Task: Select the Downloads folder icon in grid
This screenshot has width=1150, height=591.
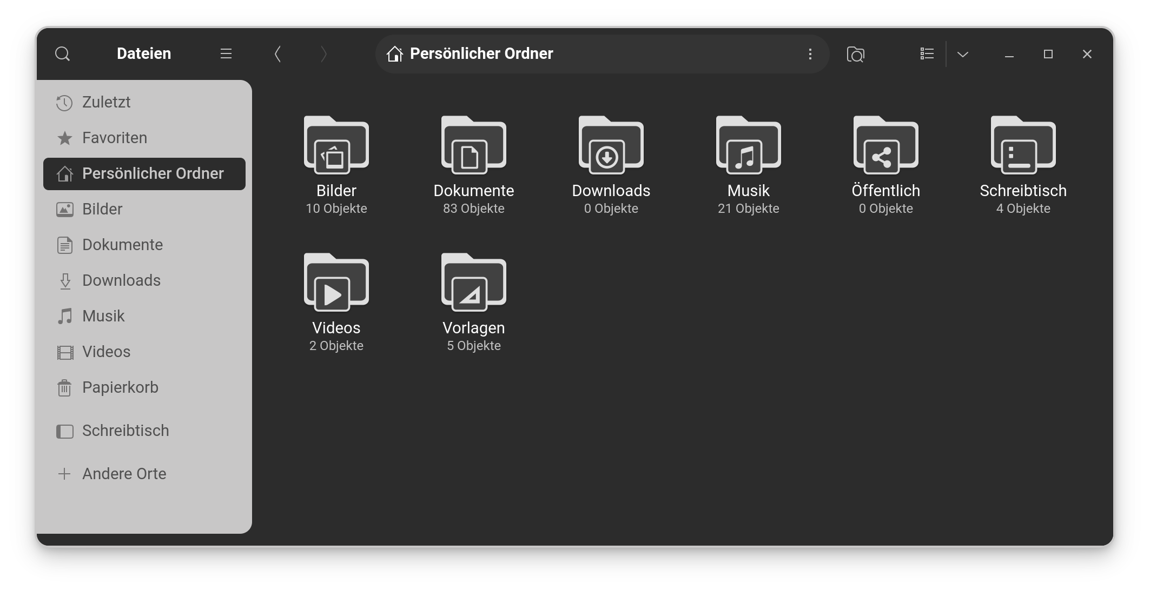Action: [611, 145]
